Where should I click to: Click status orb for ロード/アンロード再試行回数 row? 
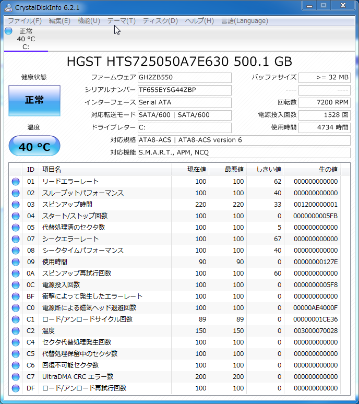(16, 388)
